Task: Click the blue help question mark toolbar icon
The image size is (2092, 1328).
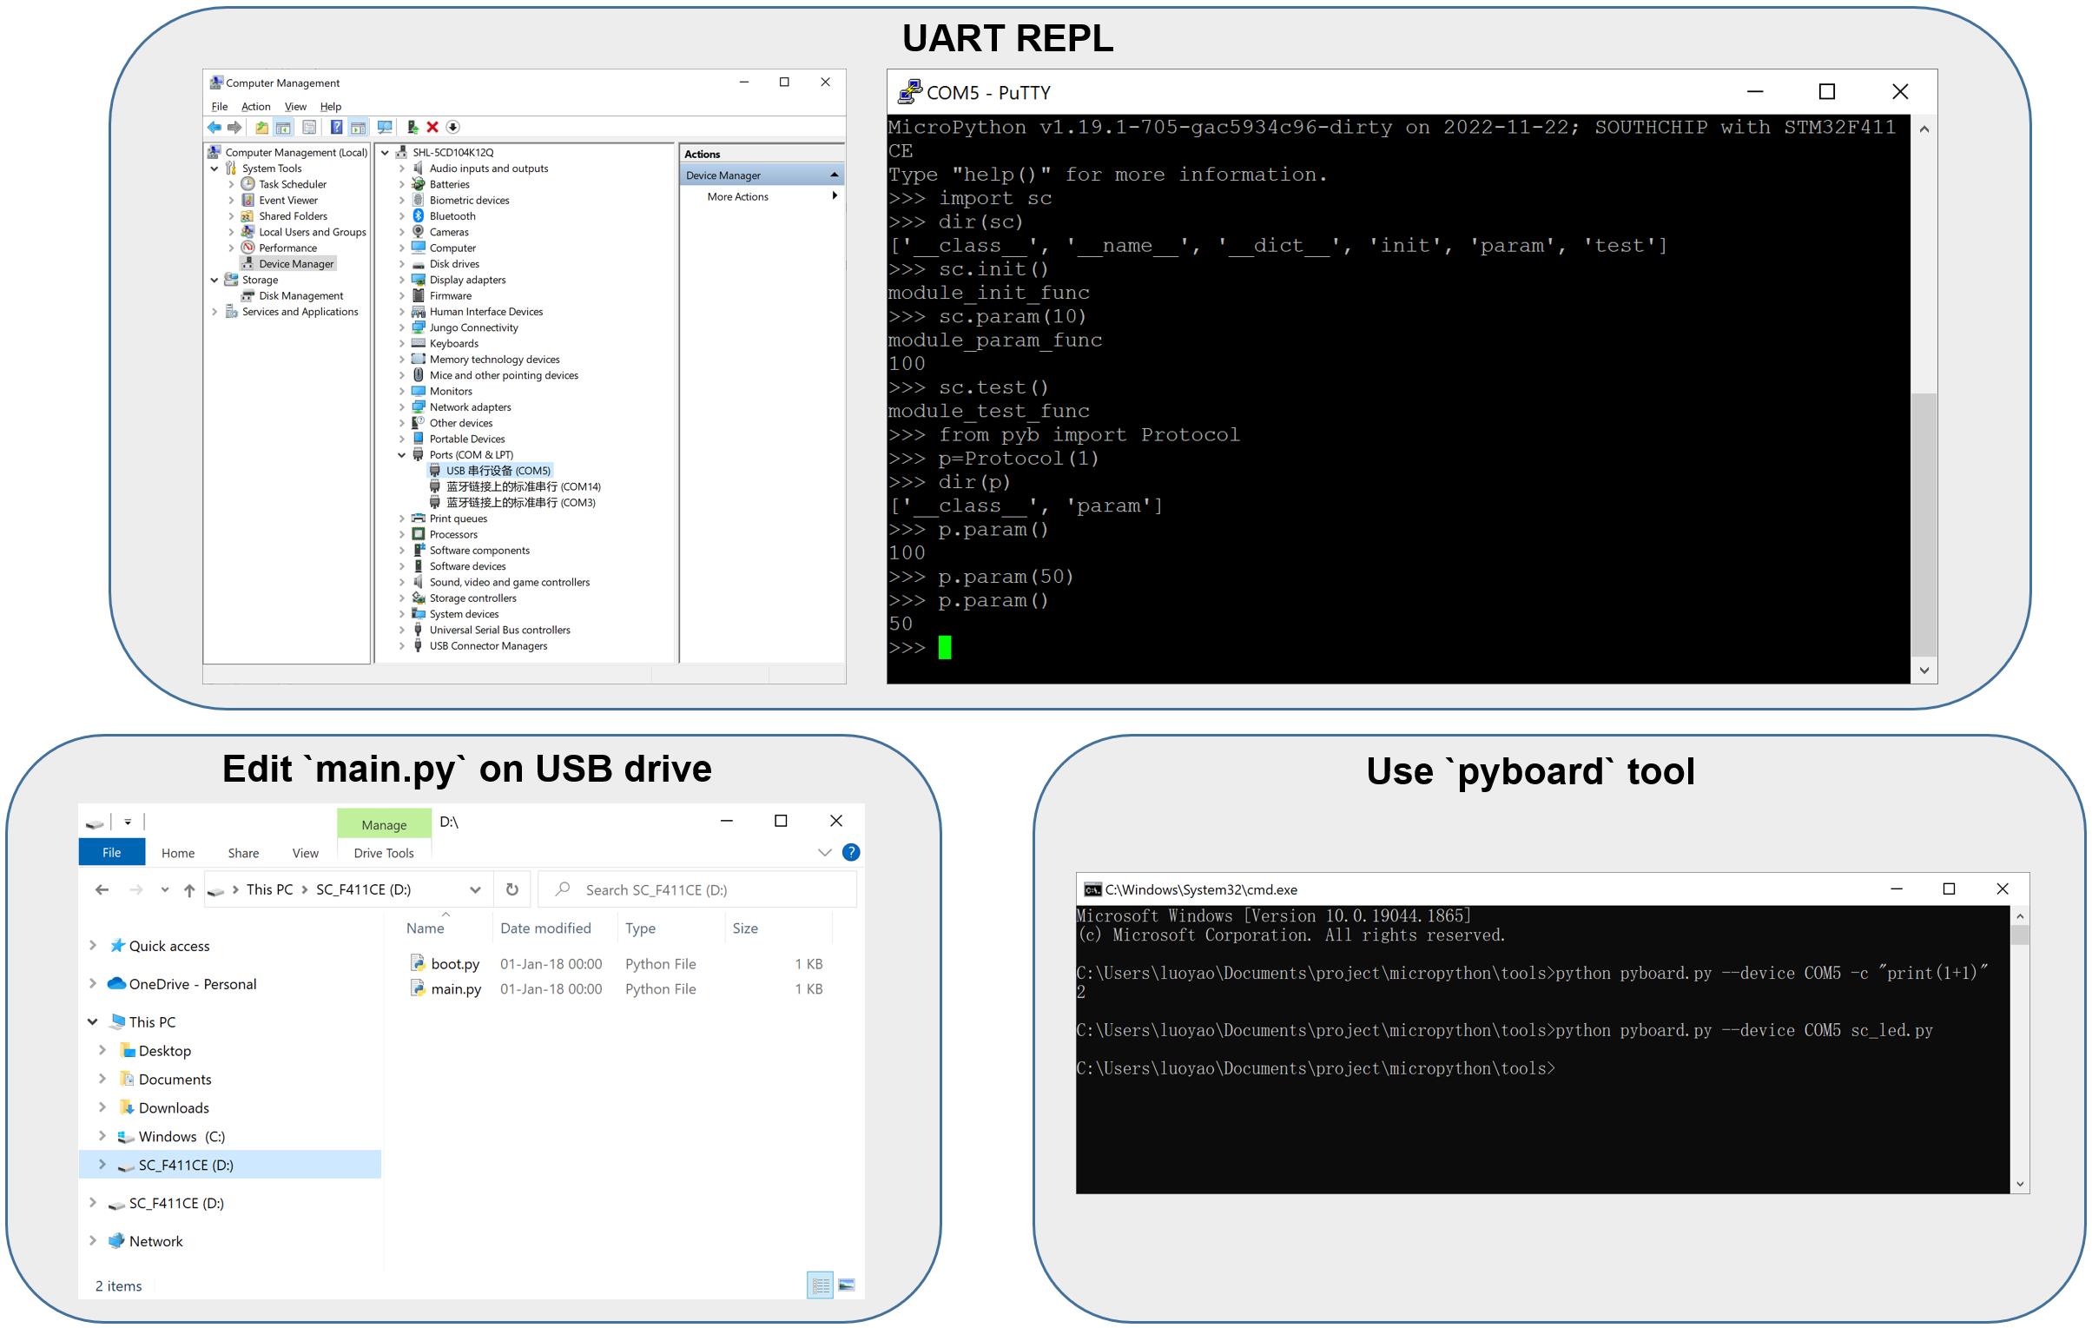Action: tap(336, 128)
